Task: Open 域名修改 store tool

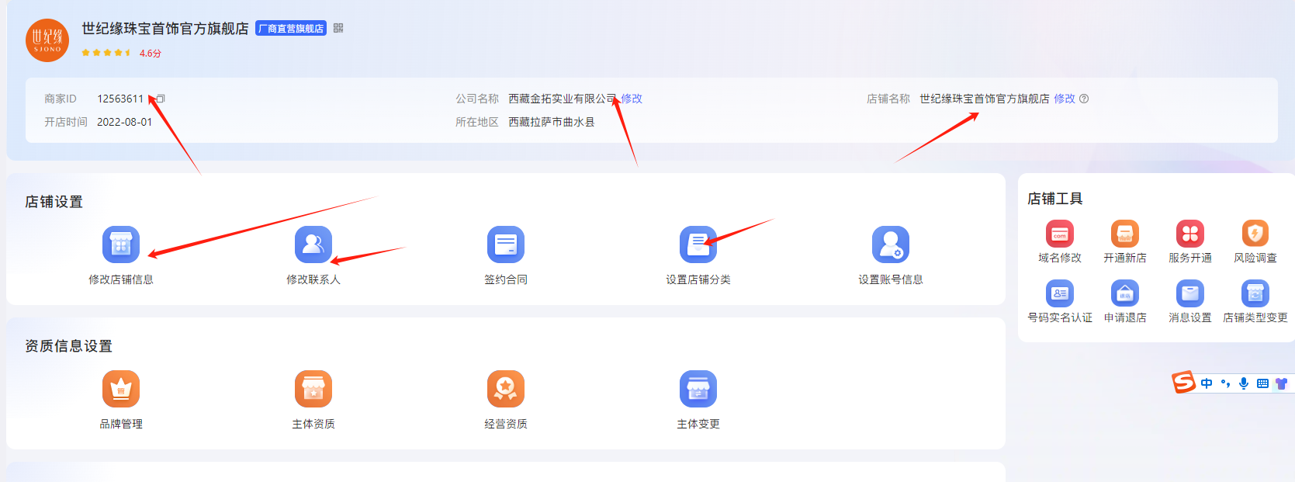Action: click(x=1059, y=234)
